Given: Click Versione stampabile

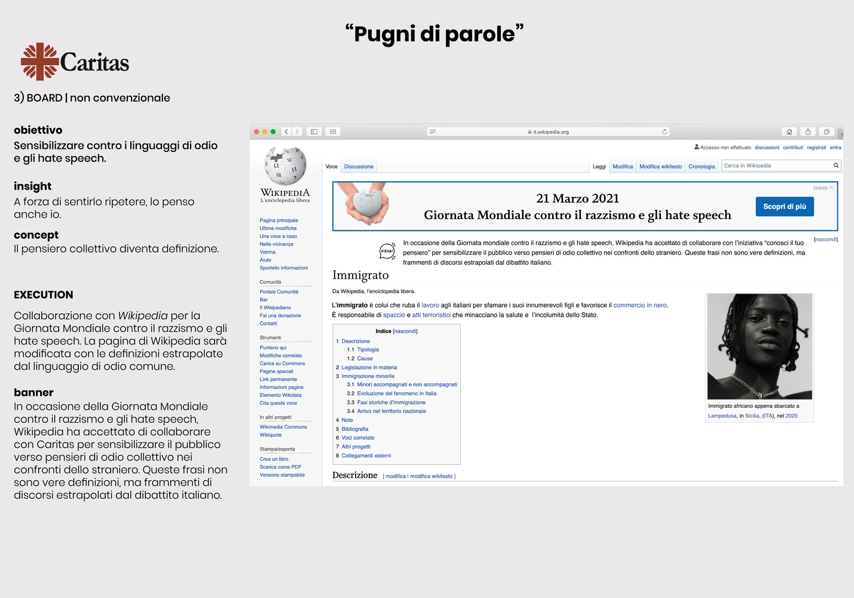Looking at the screenshot, I should click(282, 475).
